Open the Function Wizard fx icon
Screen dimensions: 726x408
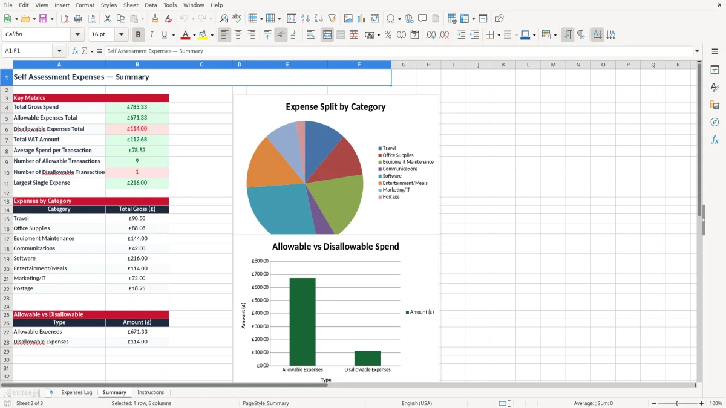[x=76, y=51]
